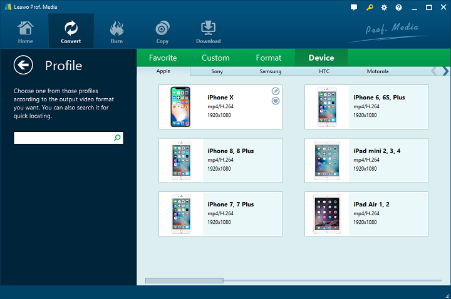Switch to the Convert module
451x299 pixels.
point(71,32)
